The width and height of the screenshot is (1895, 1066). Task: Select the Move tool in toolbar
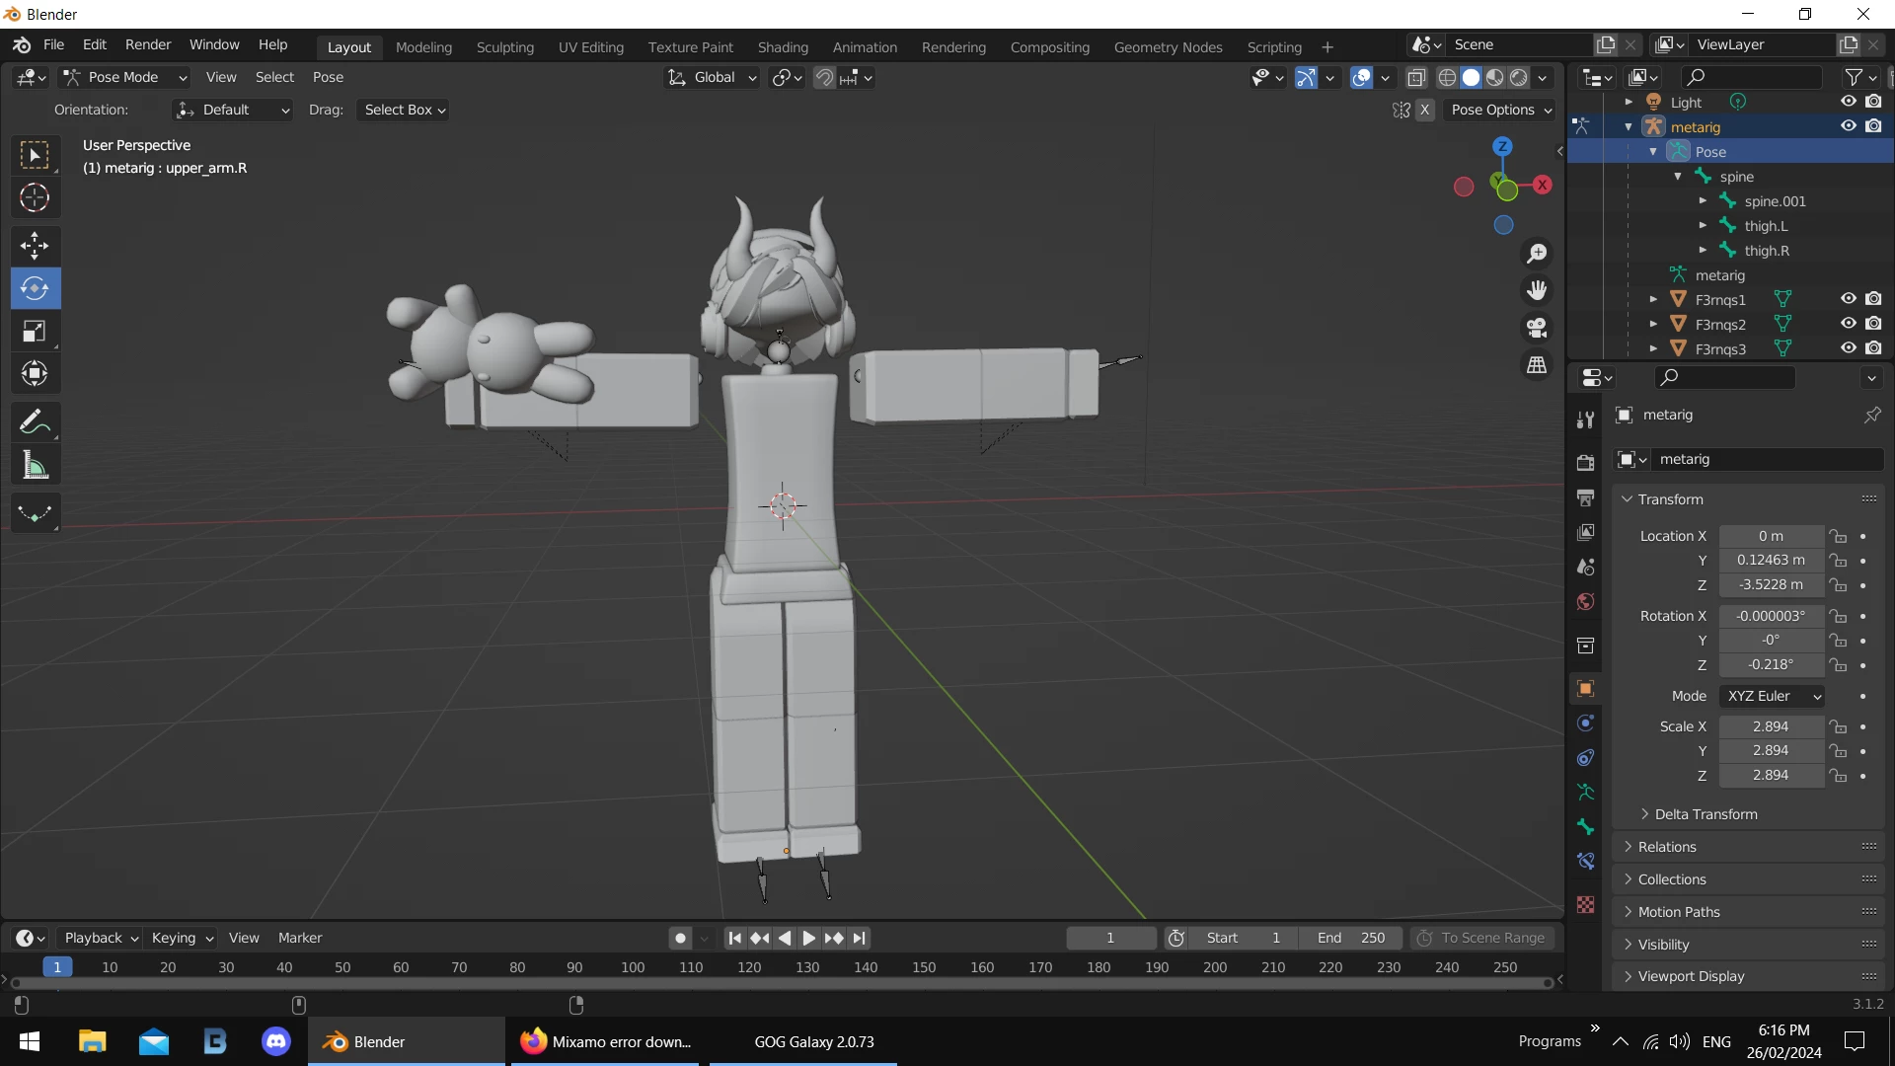click(x=35, y=245)
